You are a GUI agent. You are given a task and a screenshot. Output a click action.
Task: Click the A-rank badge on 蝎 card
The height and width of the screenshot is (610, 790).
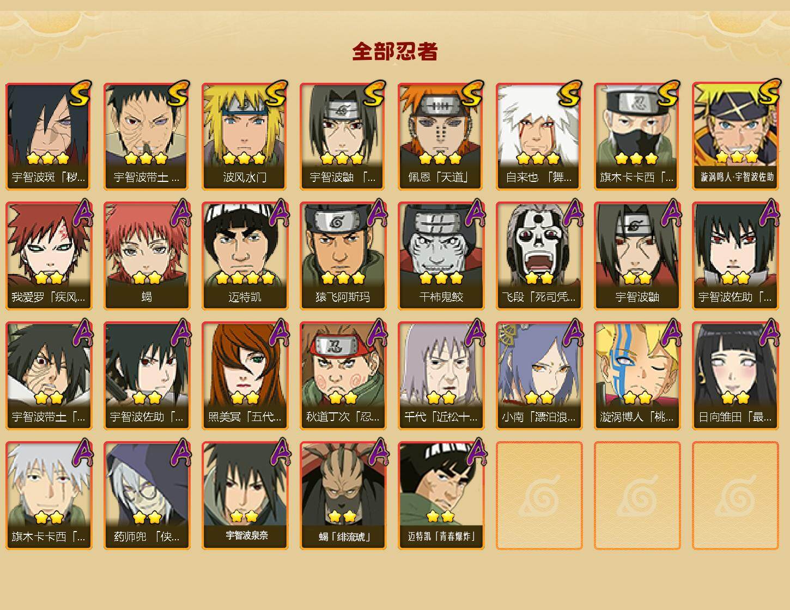180,213
